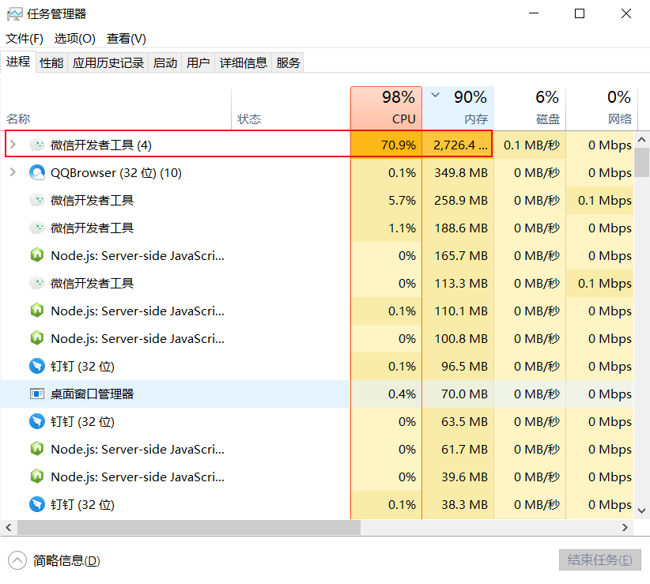Click the vertical scrollbar up arrow
The image size is (650, 584).
642,140
